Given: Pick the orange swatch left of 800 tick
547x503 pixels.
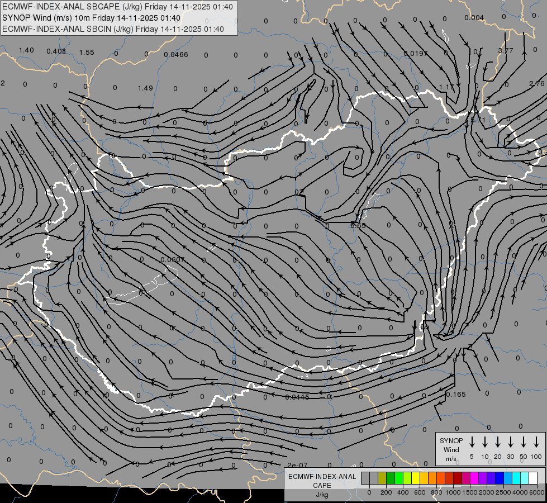Looking at the screenshot, I should (x=432, y=478).
